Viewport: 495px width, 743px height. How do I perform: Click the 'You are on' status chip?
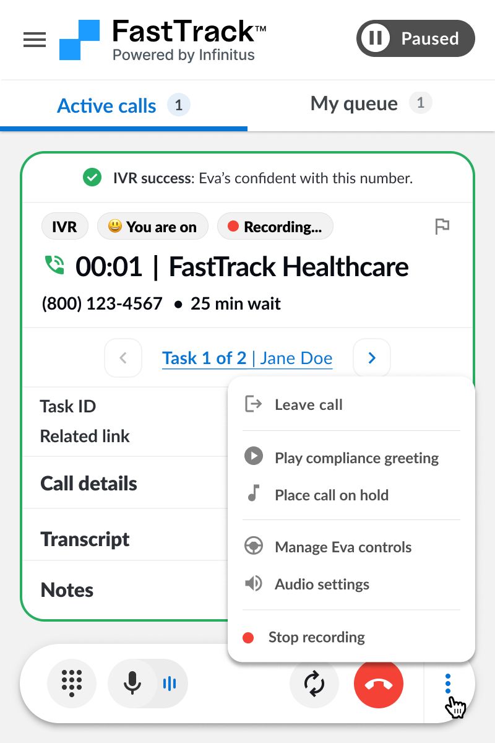click(x=153, y=227)
